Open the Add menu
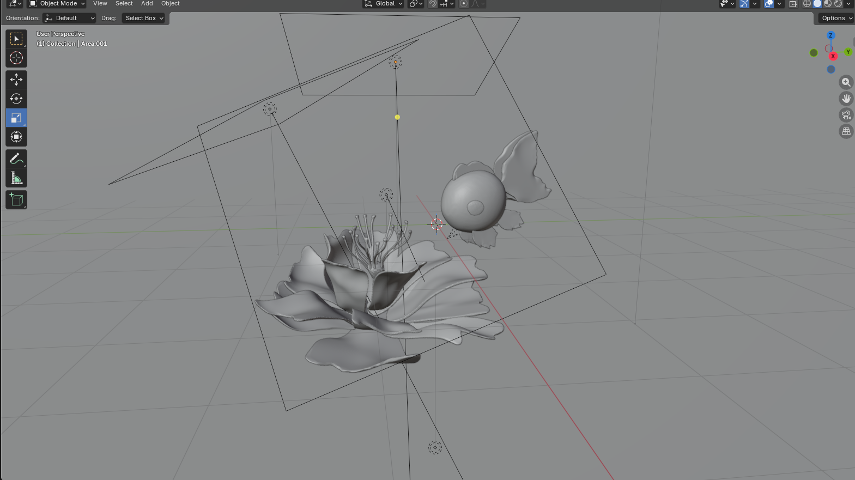Image resolution: width=855 pixels, height=480 pixels. coord(147,4)
